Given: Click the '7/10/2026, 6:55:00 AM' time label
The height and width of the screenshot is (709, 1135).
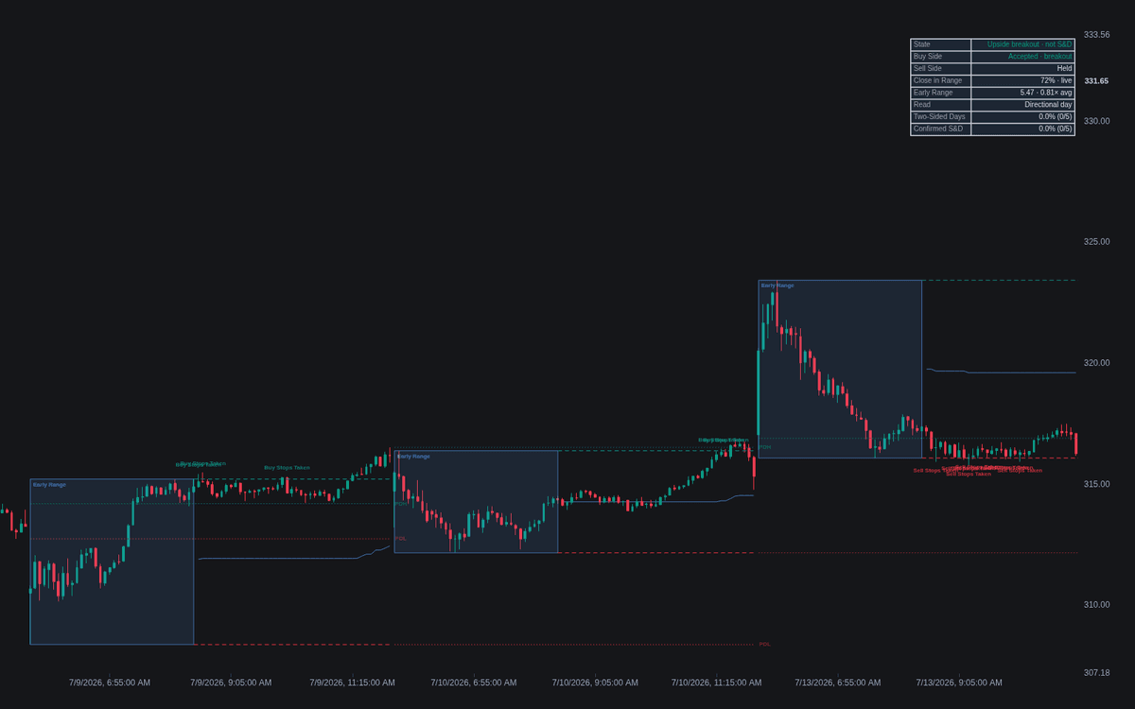Looking at the screenshot, I should click(474, 683).
